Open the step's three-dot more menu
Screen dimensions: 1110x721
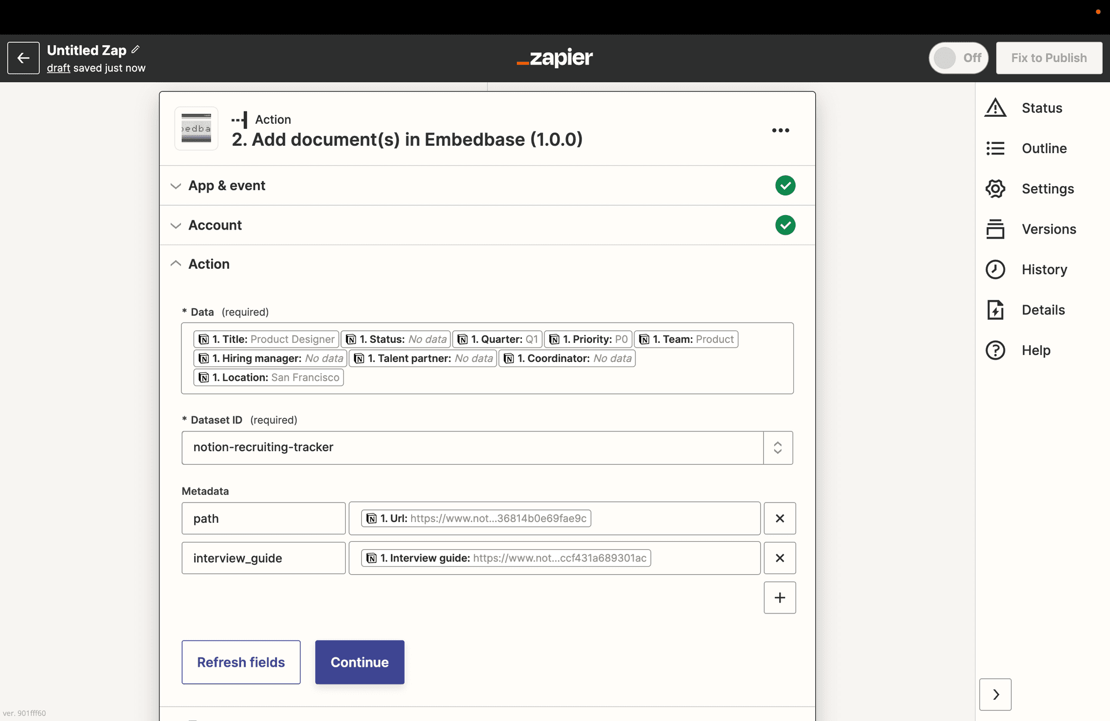tap(780, 131)
